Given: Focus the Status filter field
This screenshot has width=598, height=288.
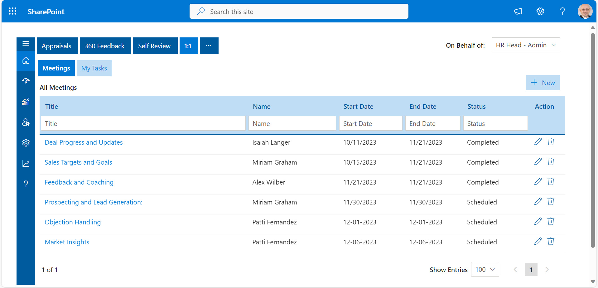Looking at the screenshot, I should click(x=495, y=123).
